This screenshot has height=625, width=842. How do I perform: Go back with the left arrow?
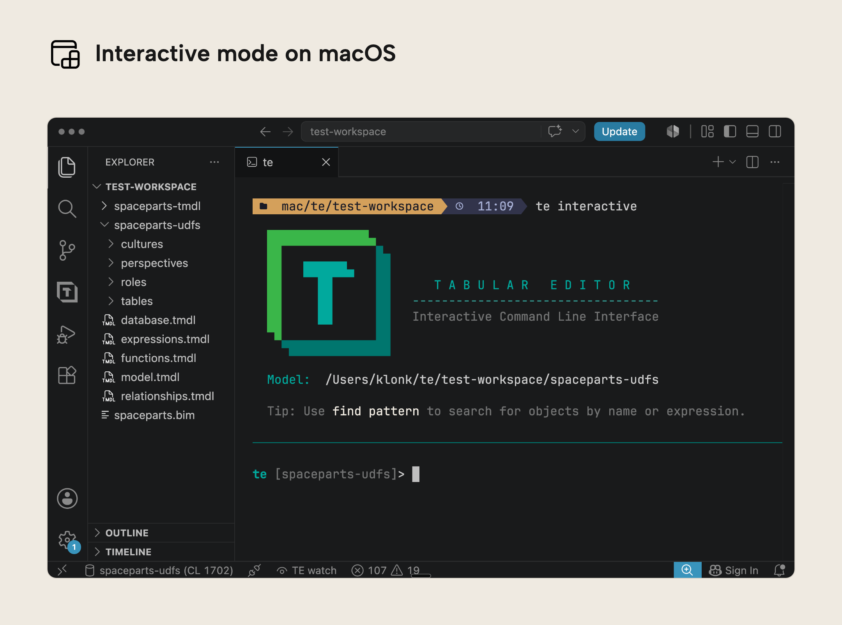[x=265, y=132]
